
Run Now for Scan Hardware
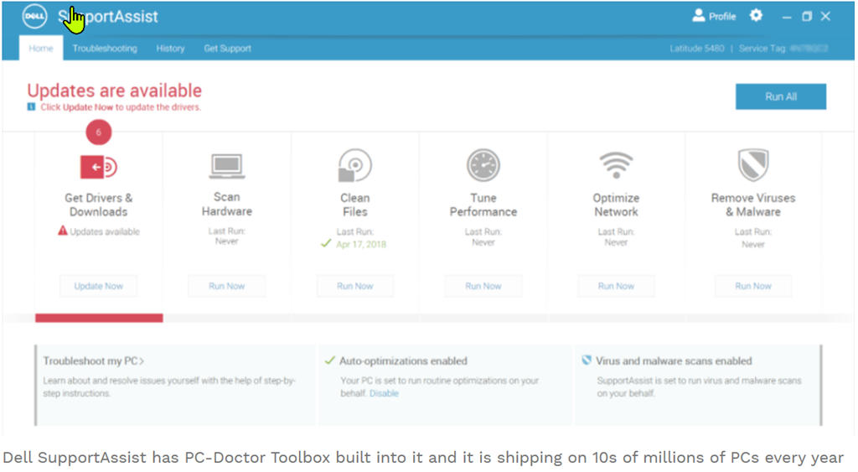(x=226, y=286)
